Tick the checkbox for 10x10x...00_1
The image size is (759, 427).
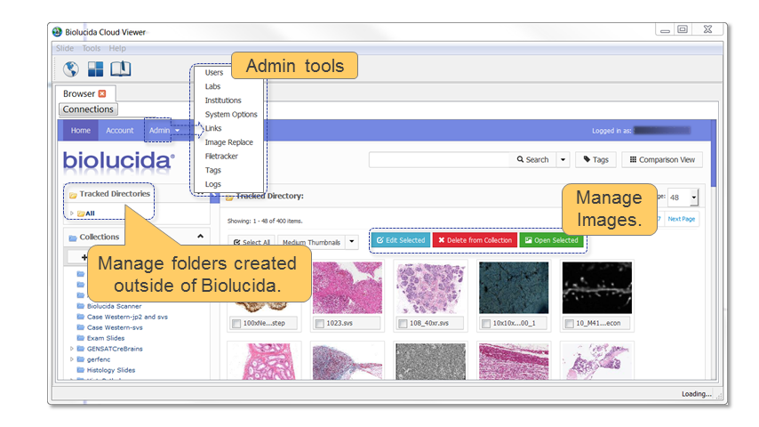[486, 323]
